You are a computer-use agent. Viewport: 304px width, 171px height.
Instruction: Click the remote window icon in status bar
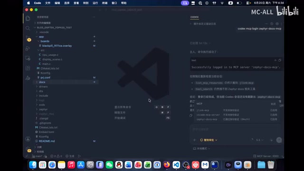[27, 156]
